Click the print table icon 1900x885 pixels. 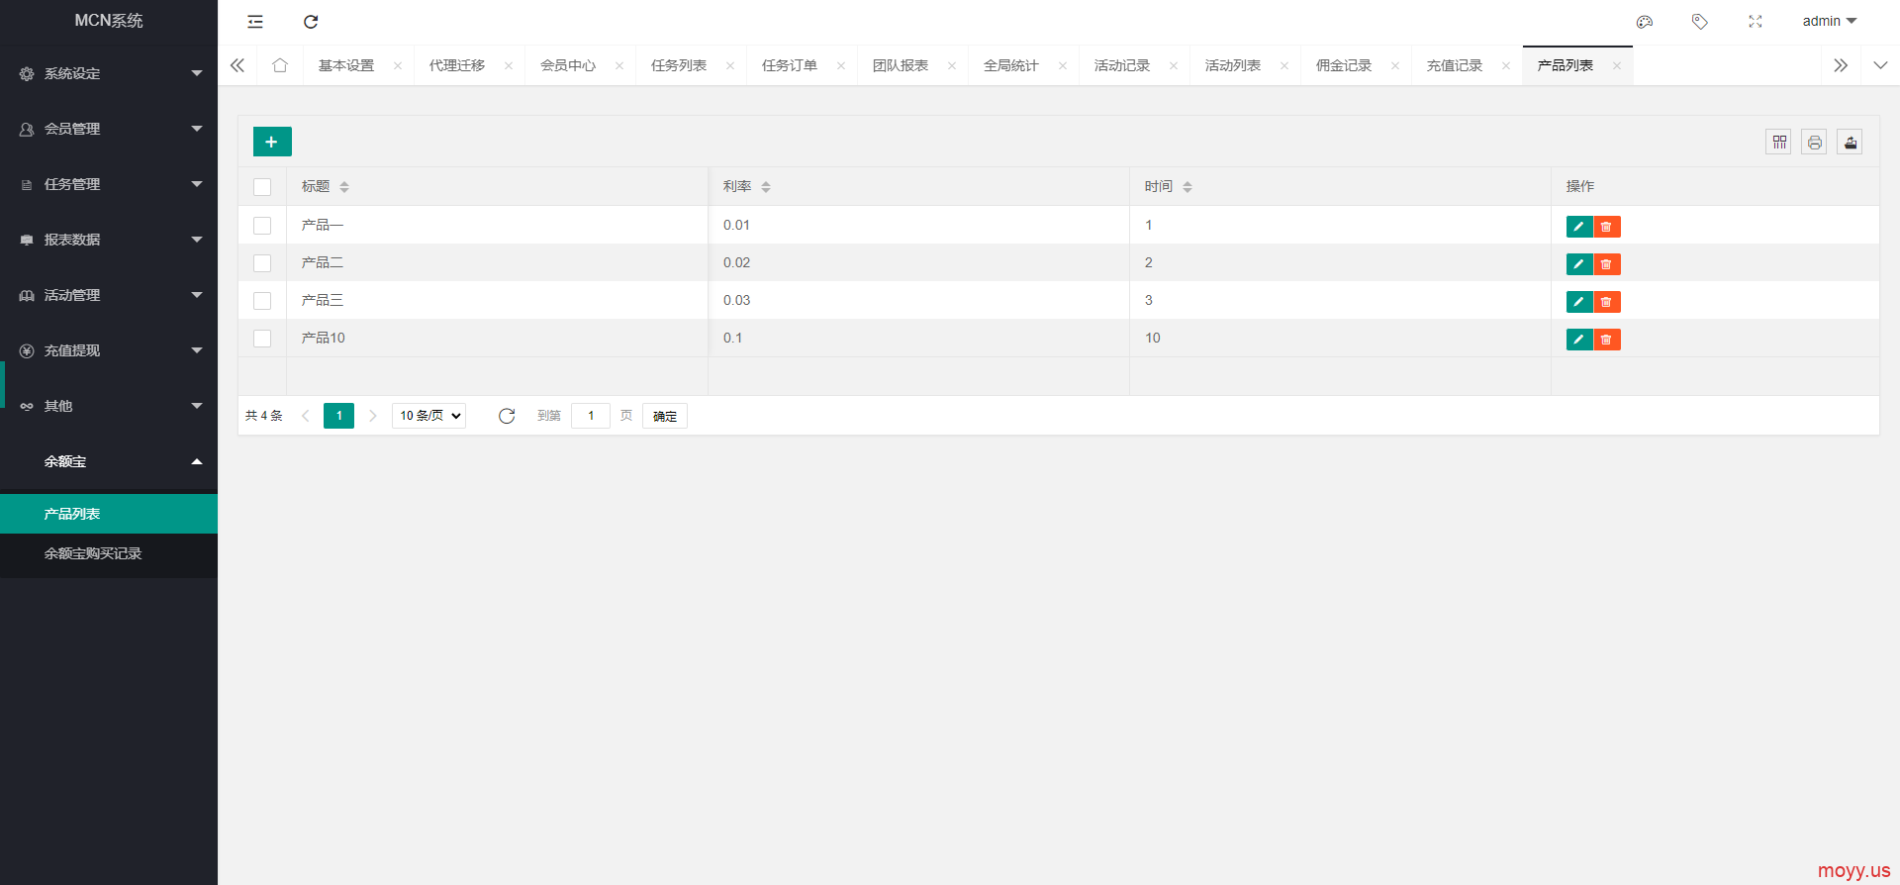coord(1814,142)
